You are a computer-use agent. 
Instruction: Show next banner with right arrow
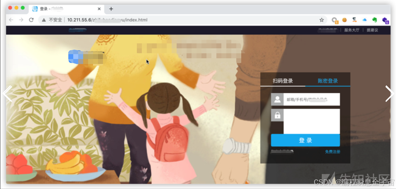(389, 94)
